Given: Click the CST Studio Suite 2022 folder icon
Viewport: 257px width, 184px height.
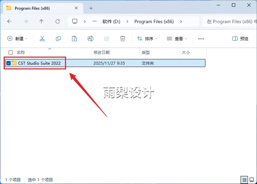Looking at the screenshot, I should [x=14, y=63].
